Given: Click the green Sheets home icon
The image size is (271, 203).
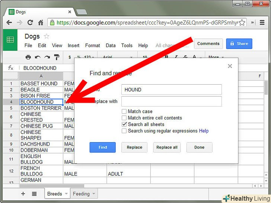Looking at the screenshot, I should click(x=10, y=40).
